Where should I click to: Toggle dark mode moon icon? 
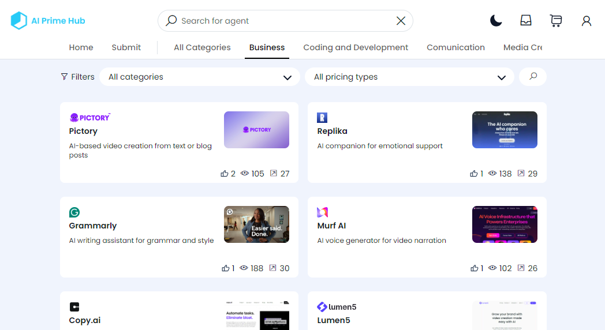(496, 20)
